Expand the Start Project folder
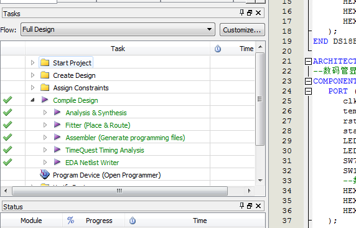Image resolution: width=356 pixels, height=228 pixels. (x=32, y=62)
